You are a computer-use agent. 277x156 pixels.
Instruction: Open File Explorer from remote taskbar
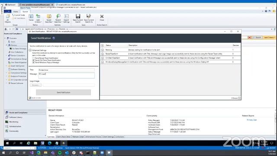click(x=35, y=143)
